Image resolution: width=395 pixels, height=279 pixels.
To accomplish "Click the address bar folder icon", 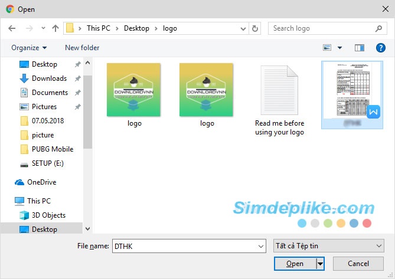I will click(x=70, y=28).
